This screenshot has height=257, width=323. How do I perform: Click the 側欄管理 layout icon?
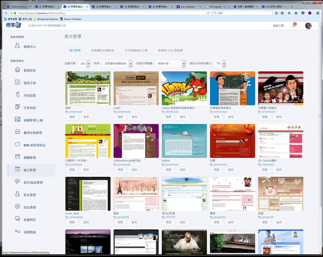tap(18, 157)
